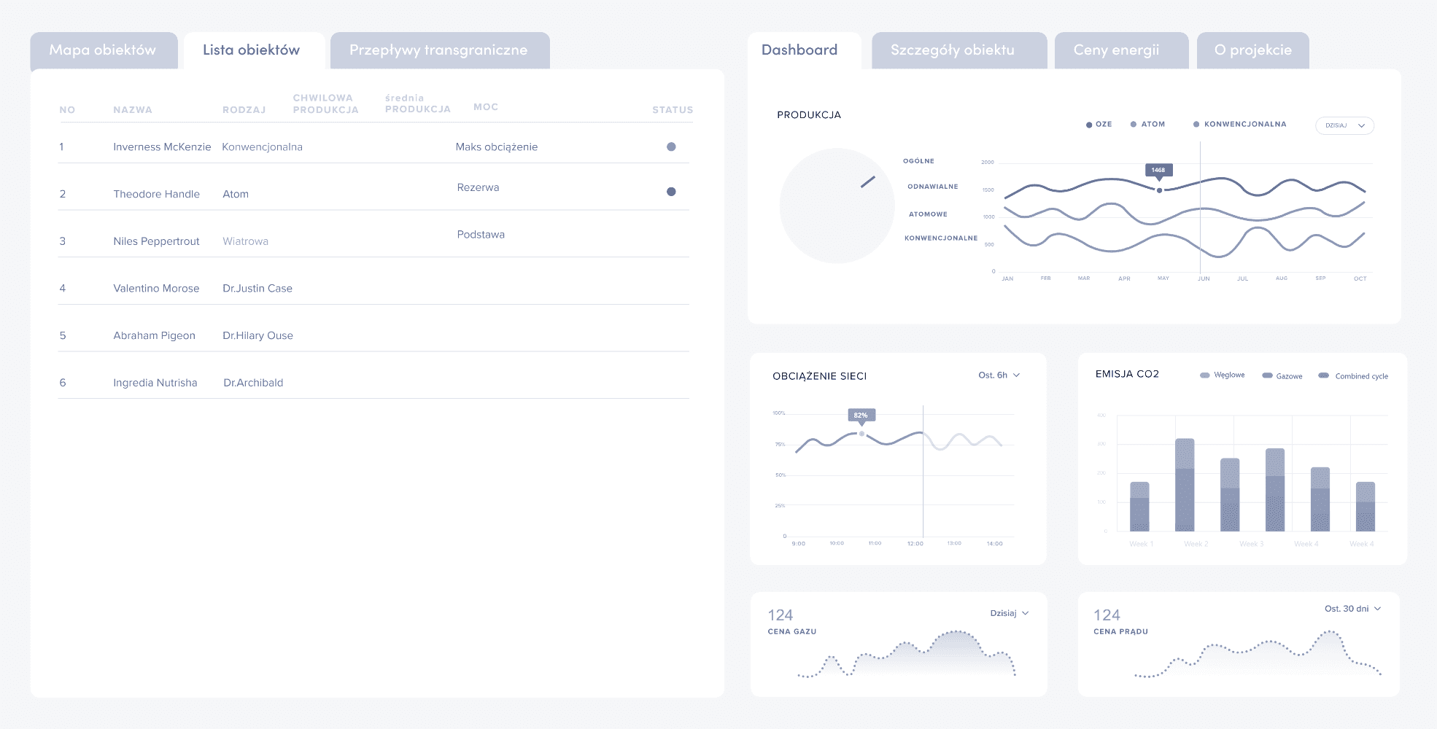1437x729 pixels.
Task: Select row Inverness McKenzie
Action: [373, 147]
